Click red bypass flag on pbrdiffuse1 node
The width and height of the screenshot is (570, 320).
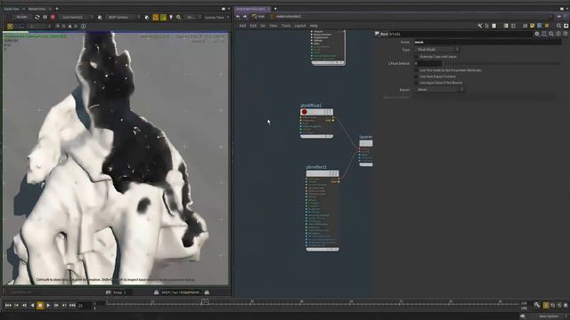click(x=305, y=112)
